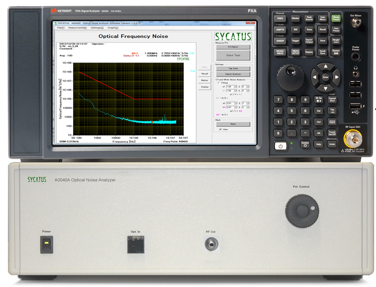Image resolution: width=376 pixels, height=287 pixels.
Task: Click the Ext Mixer connector
Action: pyautogui.click(x=356, y=23)
